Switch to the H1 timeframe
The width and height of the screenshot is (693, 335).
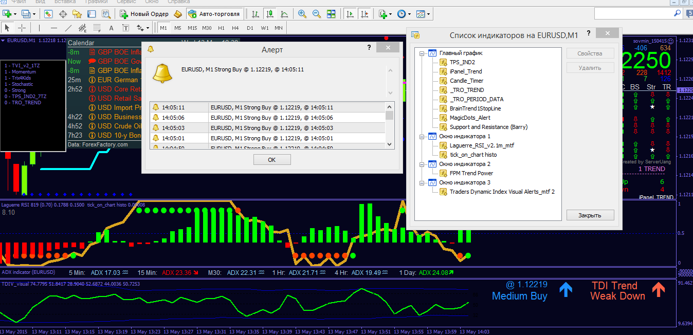pos(221,28)
